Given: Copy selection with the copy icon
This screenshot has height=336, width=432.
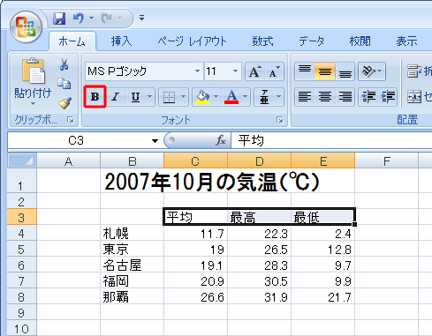Looking at the screenshot, I should tap(64, 84).
